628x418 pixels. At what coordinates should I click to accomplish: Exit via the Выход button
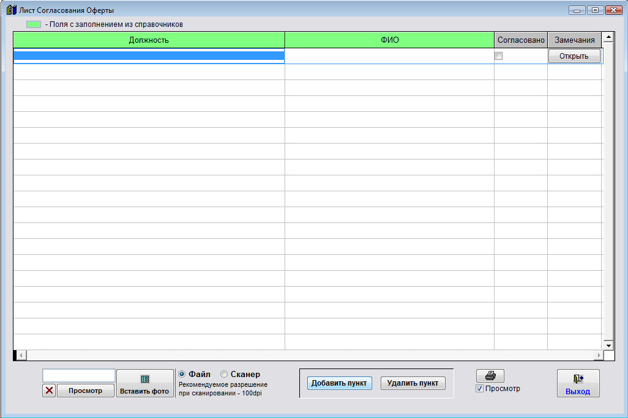pos(578,383)
